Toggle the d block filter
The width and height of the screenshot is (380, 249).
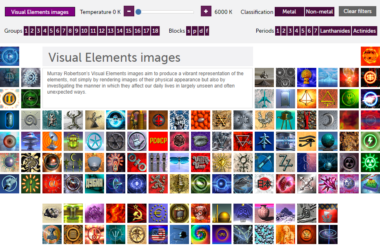(x=201, y=31)
